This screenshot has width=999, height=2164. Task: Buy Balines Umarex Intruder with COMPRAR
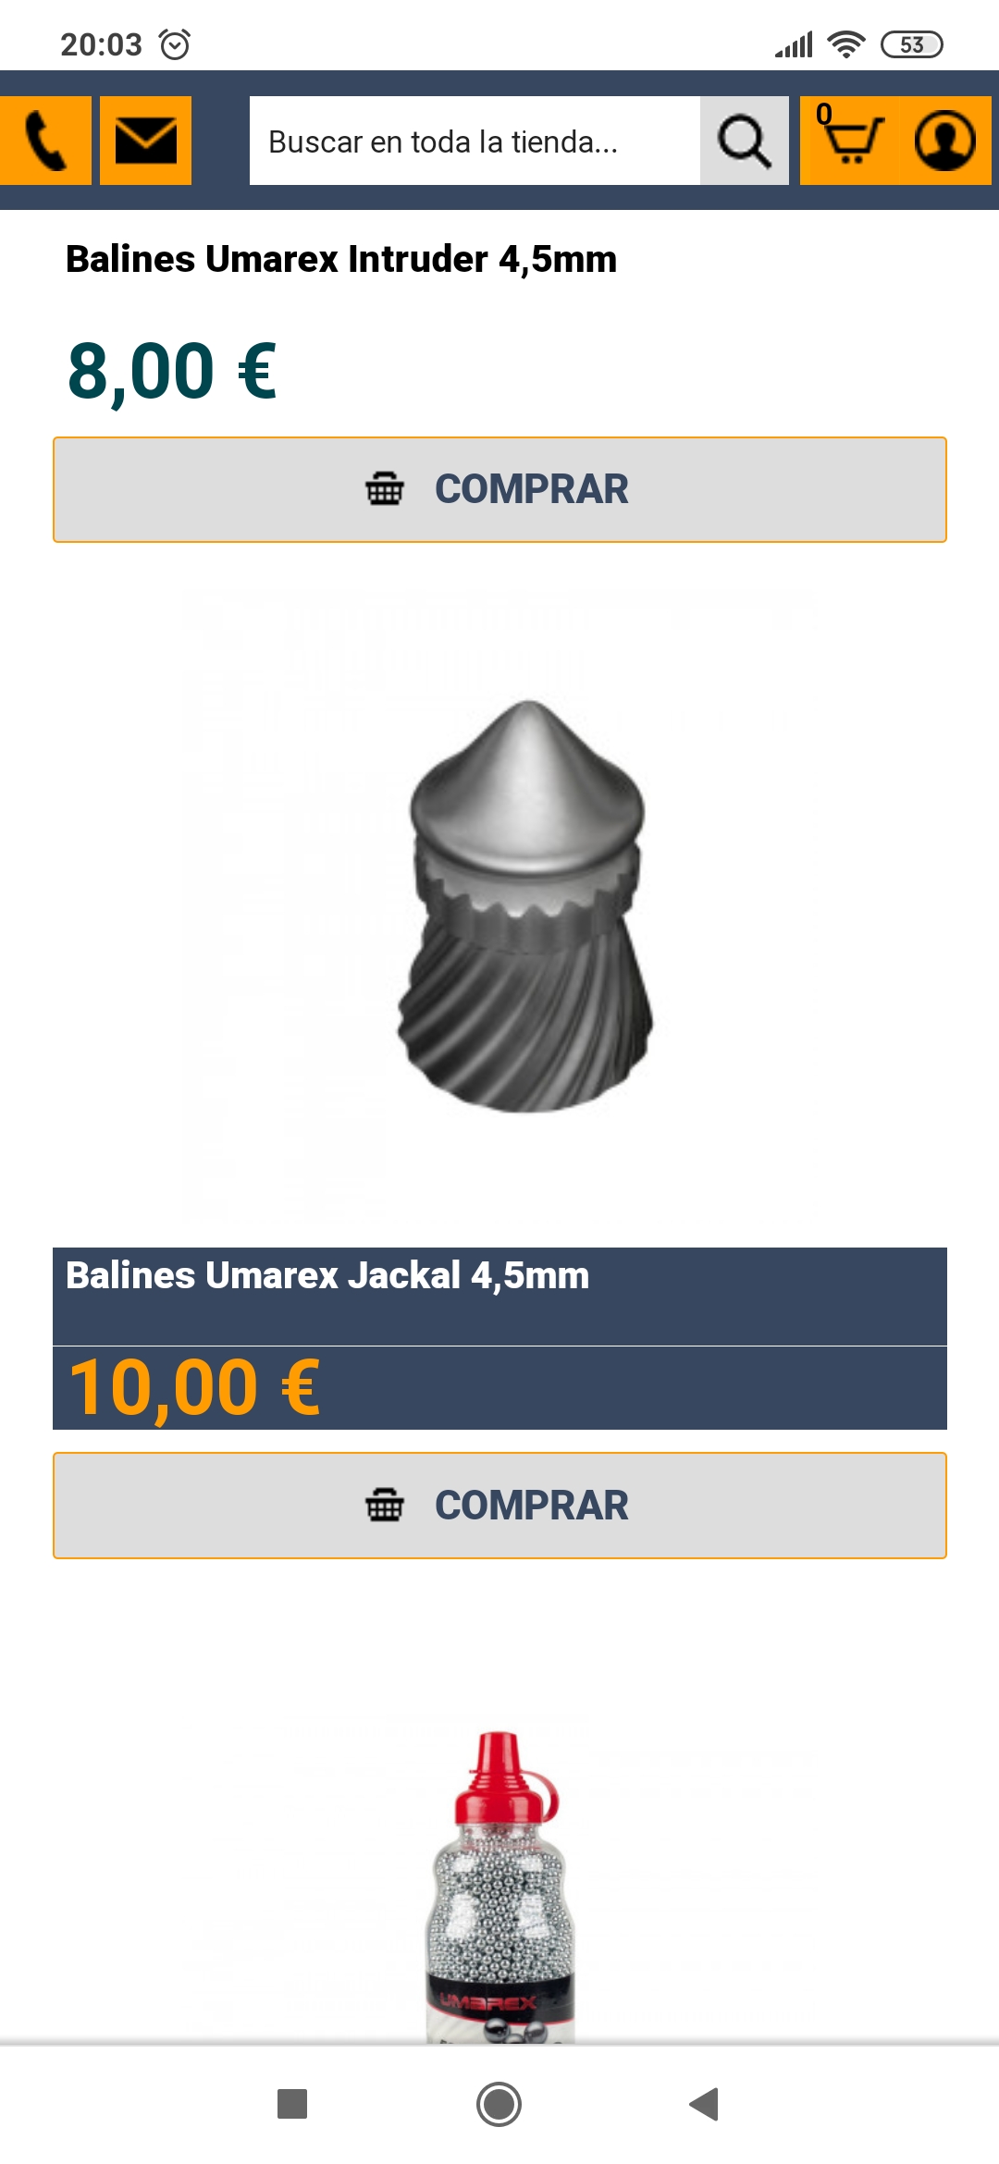[x=499, y=489]
